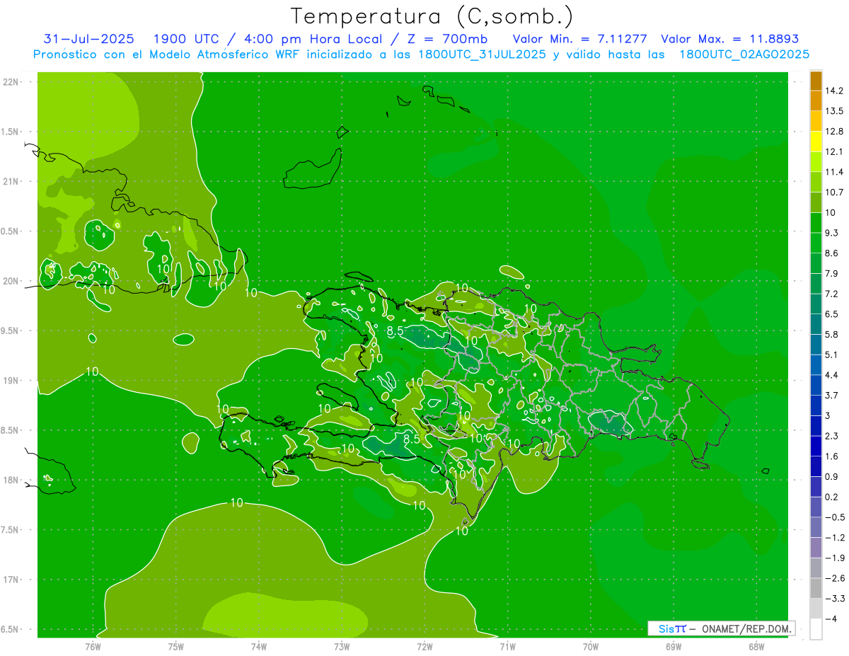This screenshot has height=656, width=849.
Task: Pick the teal swatch between 5.8 and 6.5
Action: tap(816, 324)
